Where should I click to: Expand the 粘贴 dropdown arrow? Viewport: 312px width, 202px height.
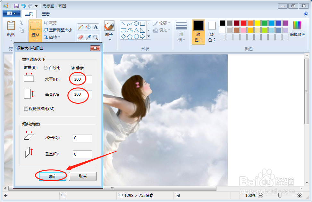click(11, 40)
